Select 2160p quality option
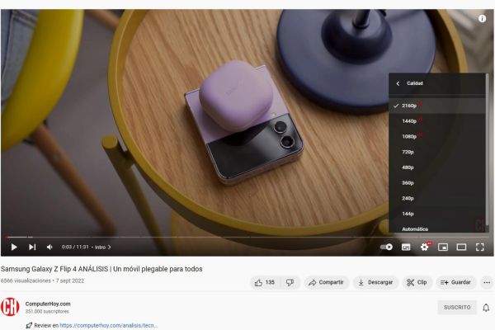 437,106
